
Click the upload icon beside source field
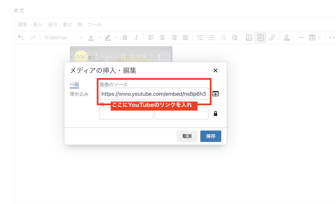coord(216,94)
